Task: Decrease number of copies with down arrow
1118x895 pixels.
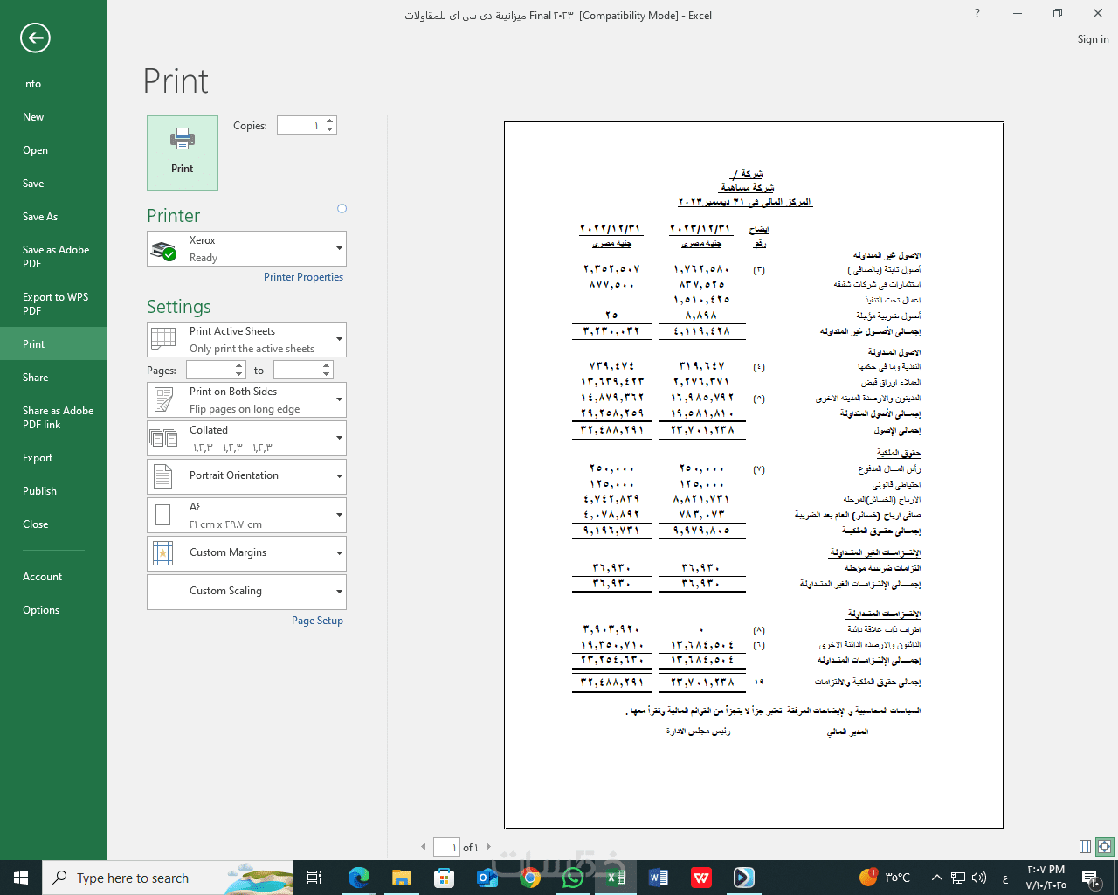Action: [x=330, y=129]
